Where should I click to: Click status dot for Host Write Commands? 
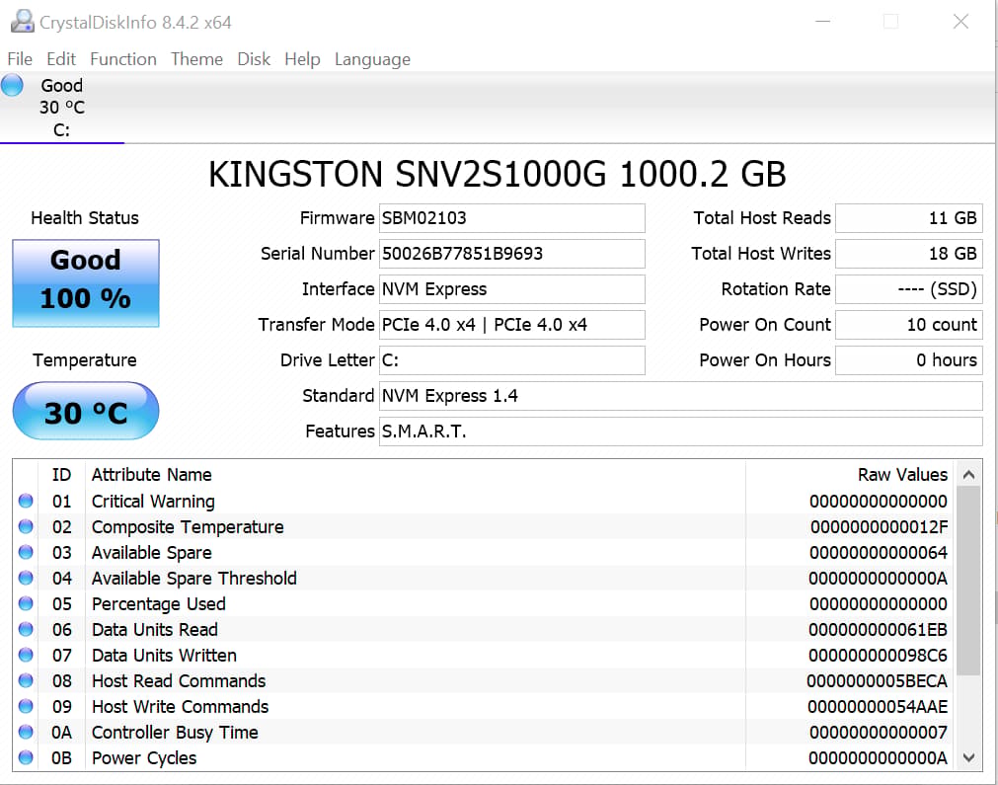[26, 706]
